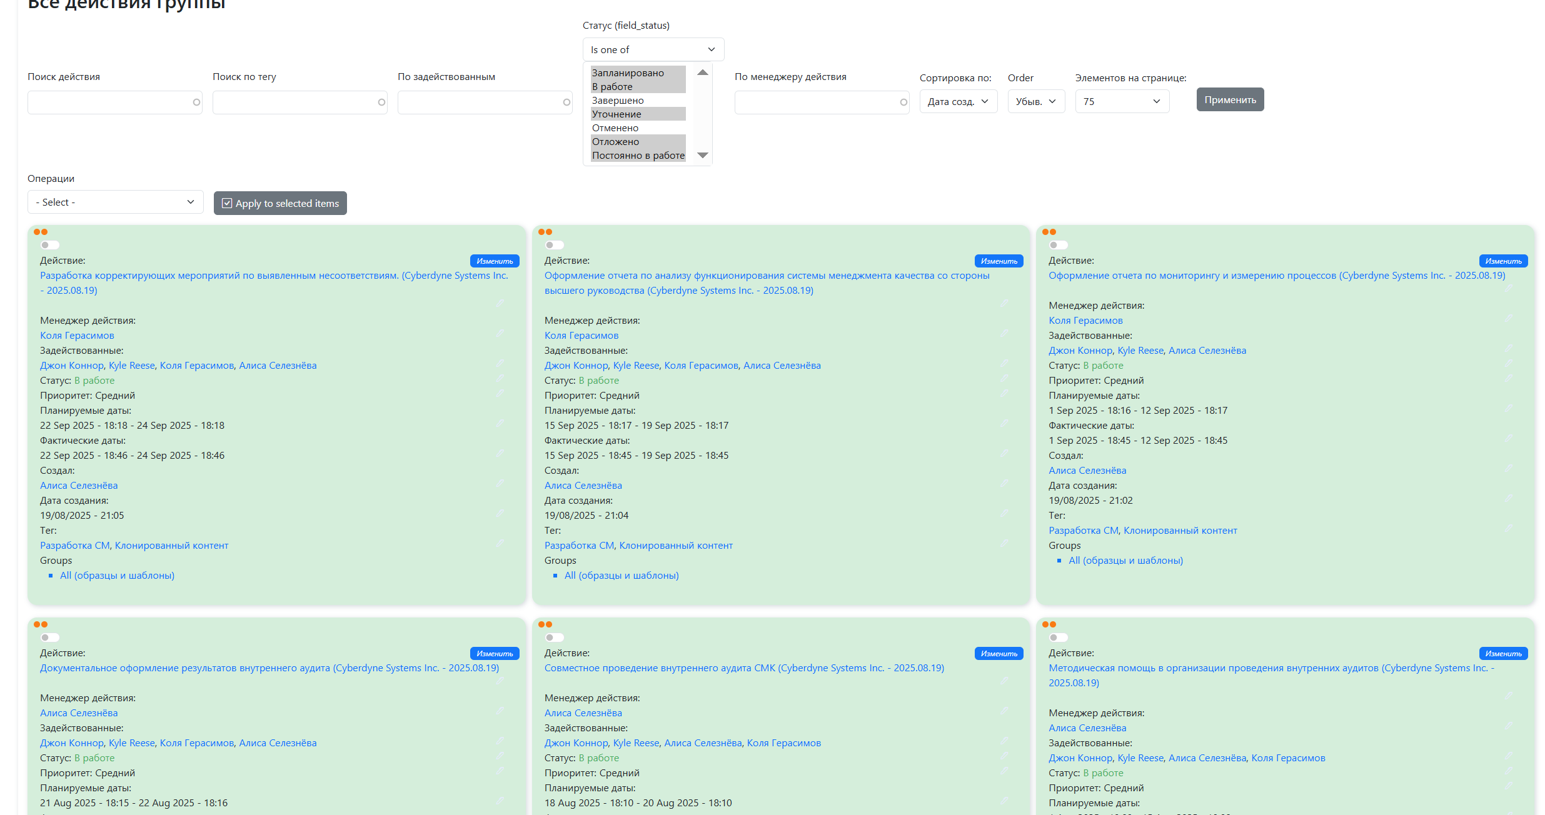Open the Операции Select dropdown
1545x815 pixels.
(x=115, y=202)
